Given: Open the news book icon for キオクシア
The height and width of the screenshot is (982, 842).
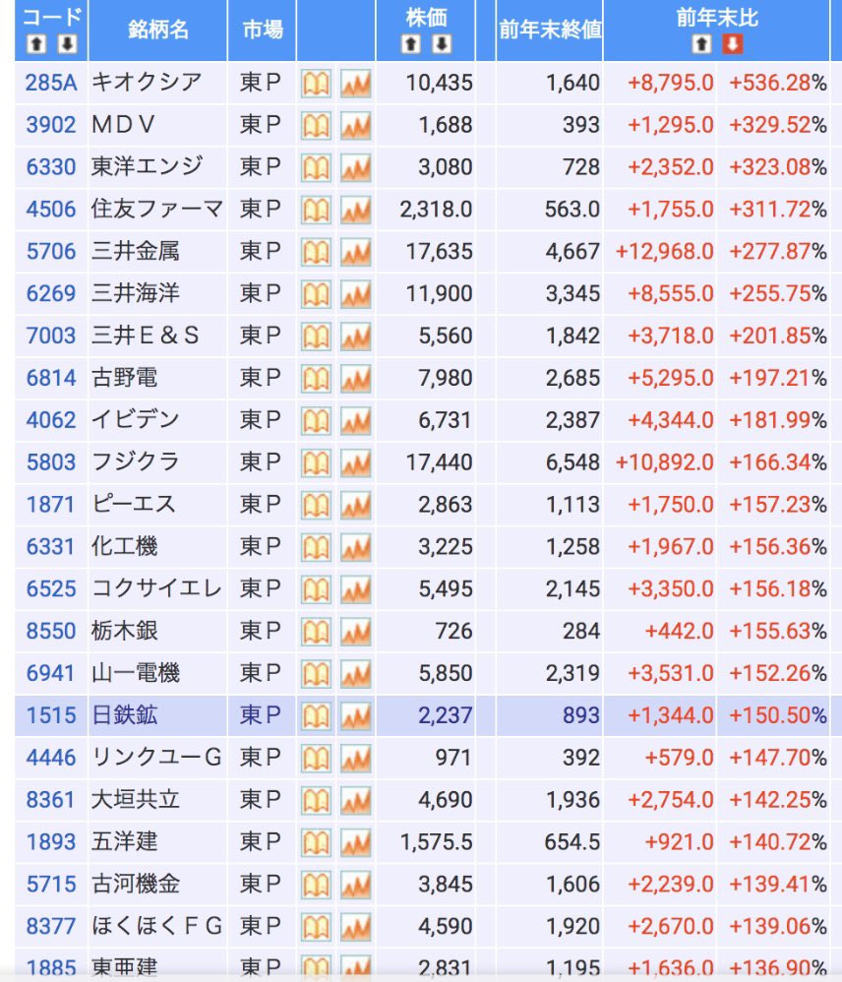Looking at the screenshot, I should pyautogui.click(x=315, y=84).
